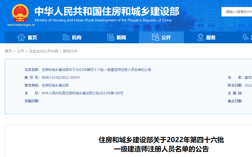Click the house icon beside 首页
252x157 pixels.
[x=21, y=37]
